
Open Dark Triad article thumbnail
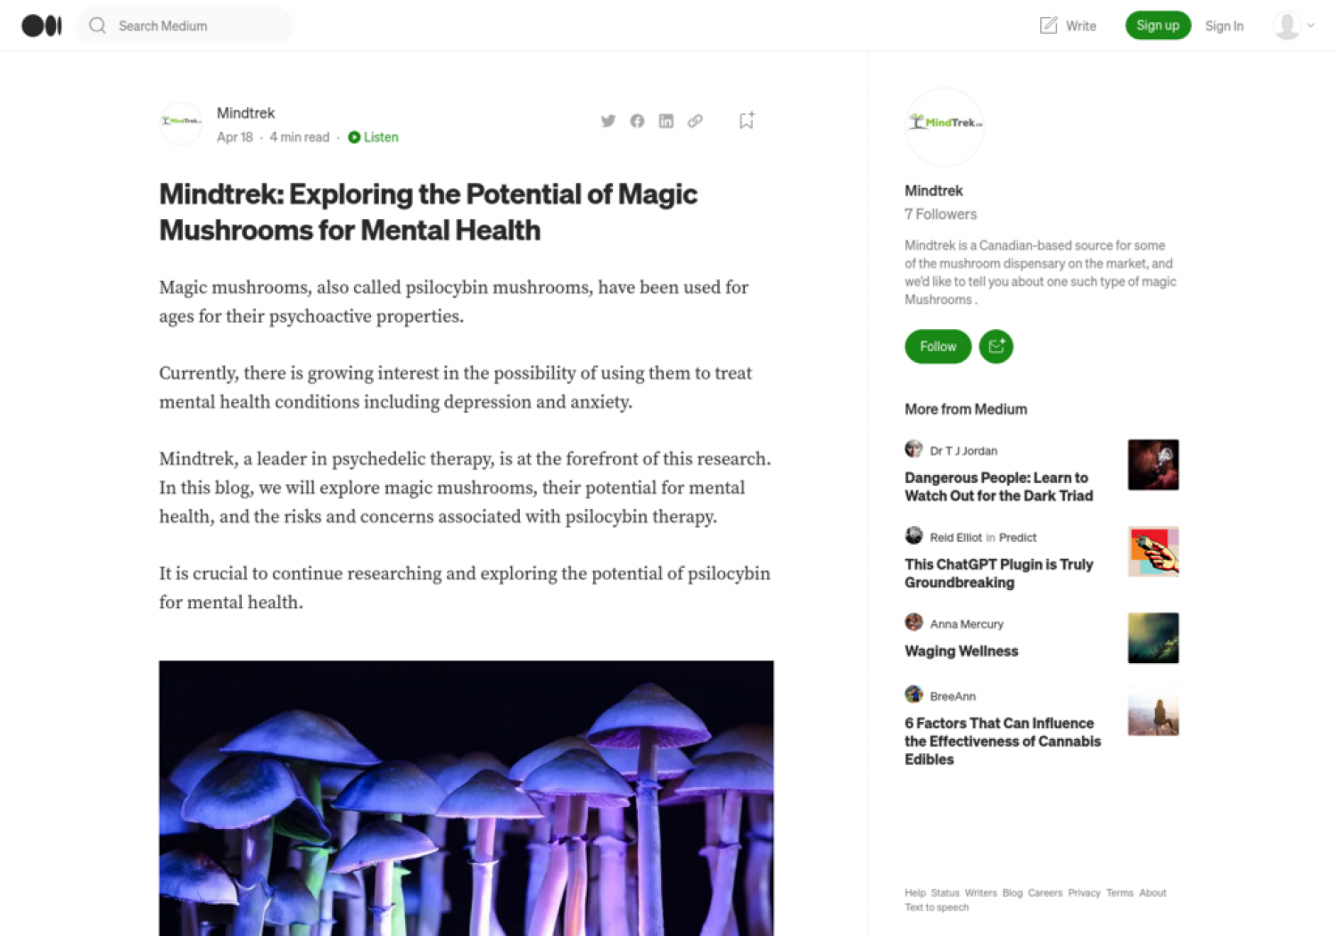tap(1153, 464)
